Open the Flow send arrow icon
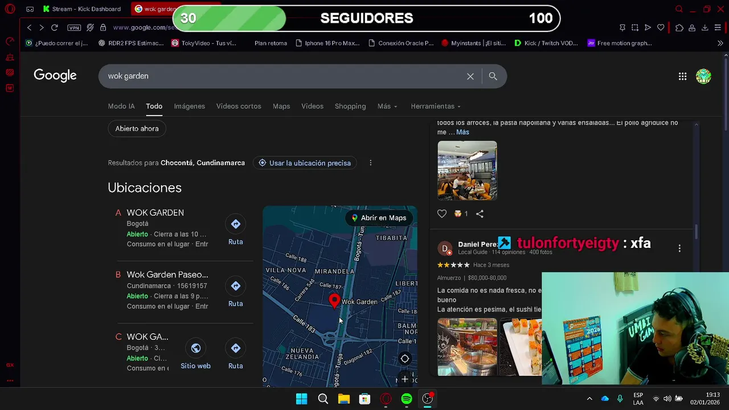The image size is (729, 410). pyautogui.click(x=648, y=27)
